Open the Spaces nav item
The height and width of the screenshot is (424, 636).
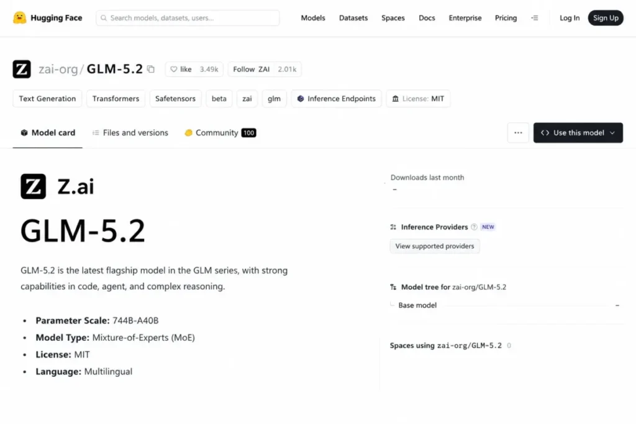coord(393,18)
